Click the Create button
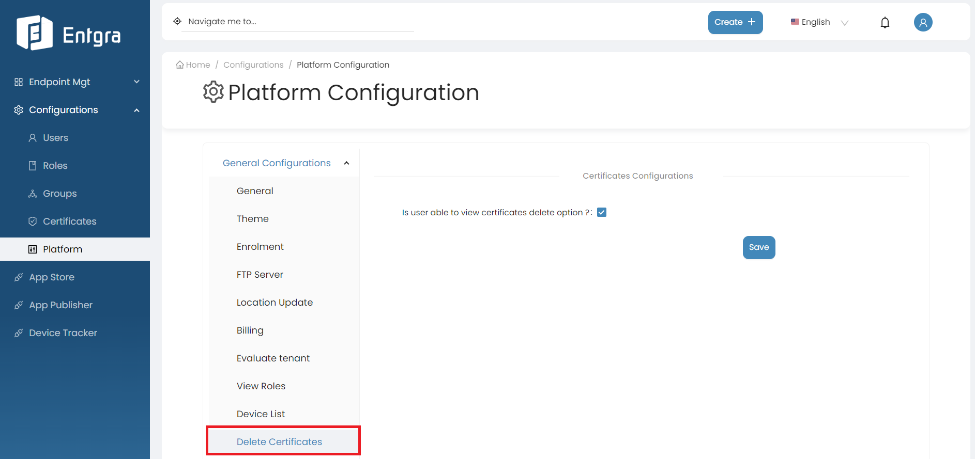Image resolution: width=975 pixels, height=459 pixels. (735, 22)
